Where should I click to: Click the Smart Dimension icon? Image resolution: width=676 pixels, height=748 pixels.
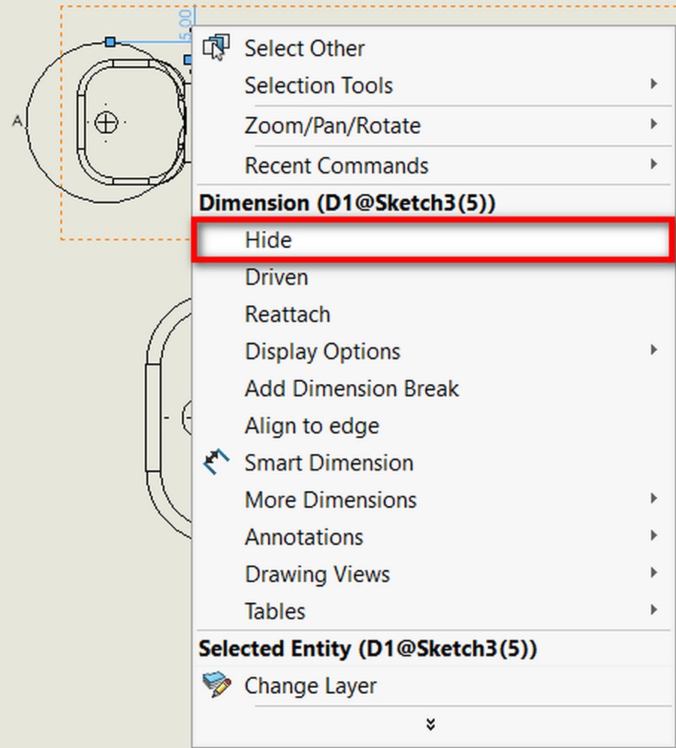pyautogui.click(x=216, y=462)
